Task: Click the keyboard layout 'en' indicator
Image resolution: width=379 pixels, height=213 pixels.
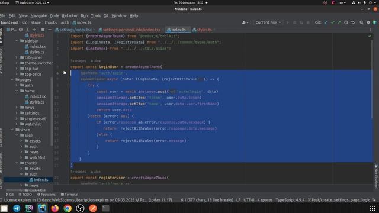Action: click(x=342, y=2)
